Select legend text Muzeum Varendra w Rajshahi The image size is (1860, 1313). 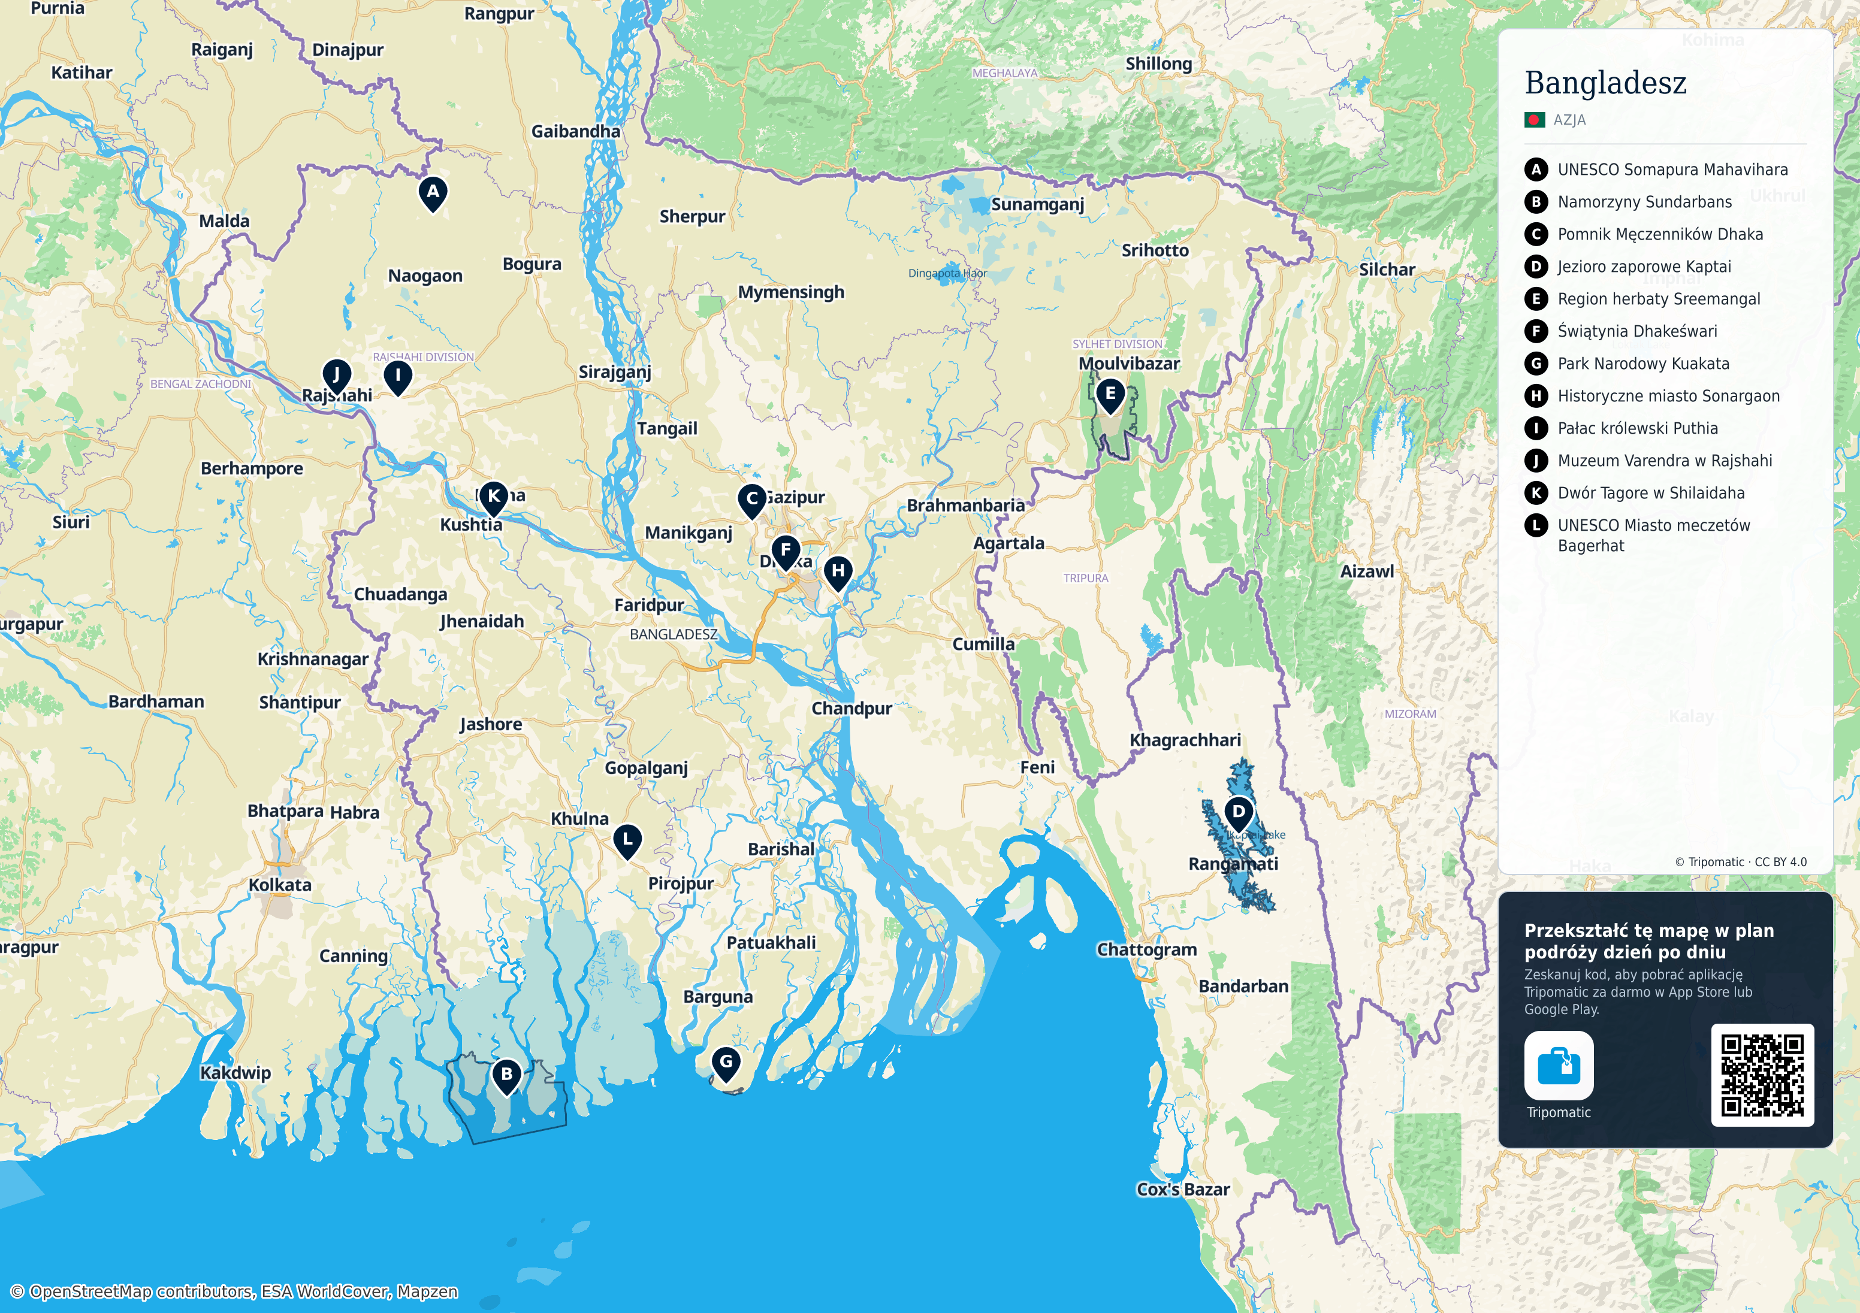point(1664,461)
